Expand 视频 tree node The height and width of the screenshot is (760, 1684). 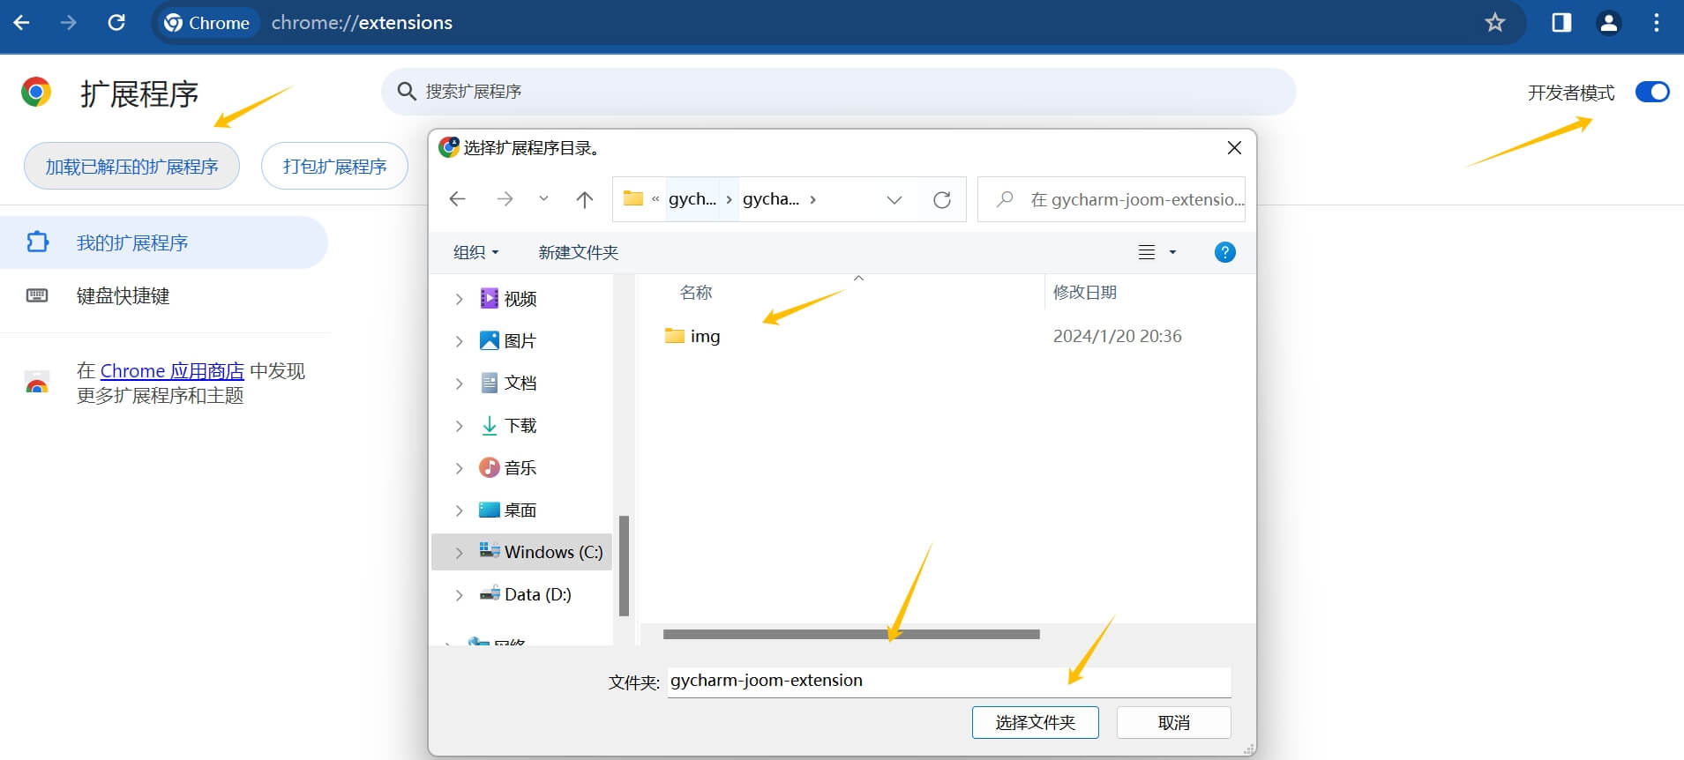pos(459,299)
